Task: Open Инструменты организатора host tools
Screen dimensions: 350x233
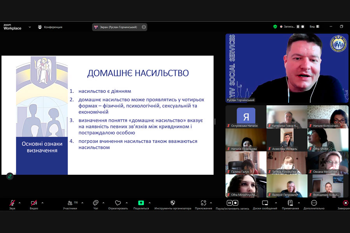Action: 173,203
